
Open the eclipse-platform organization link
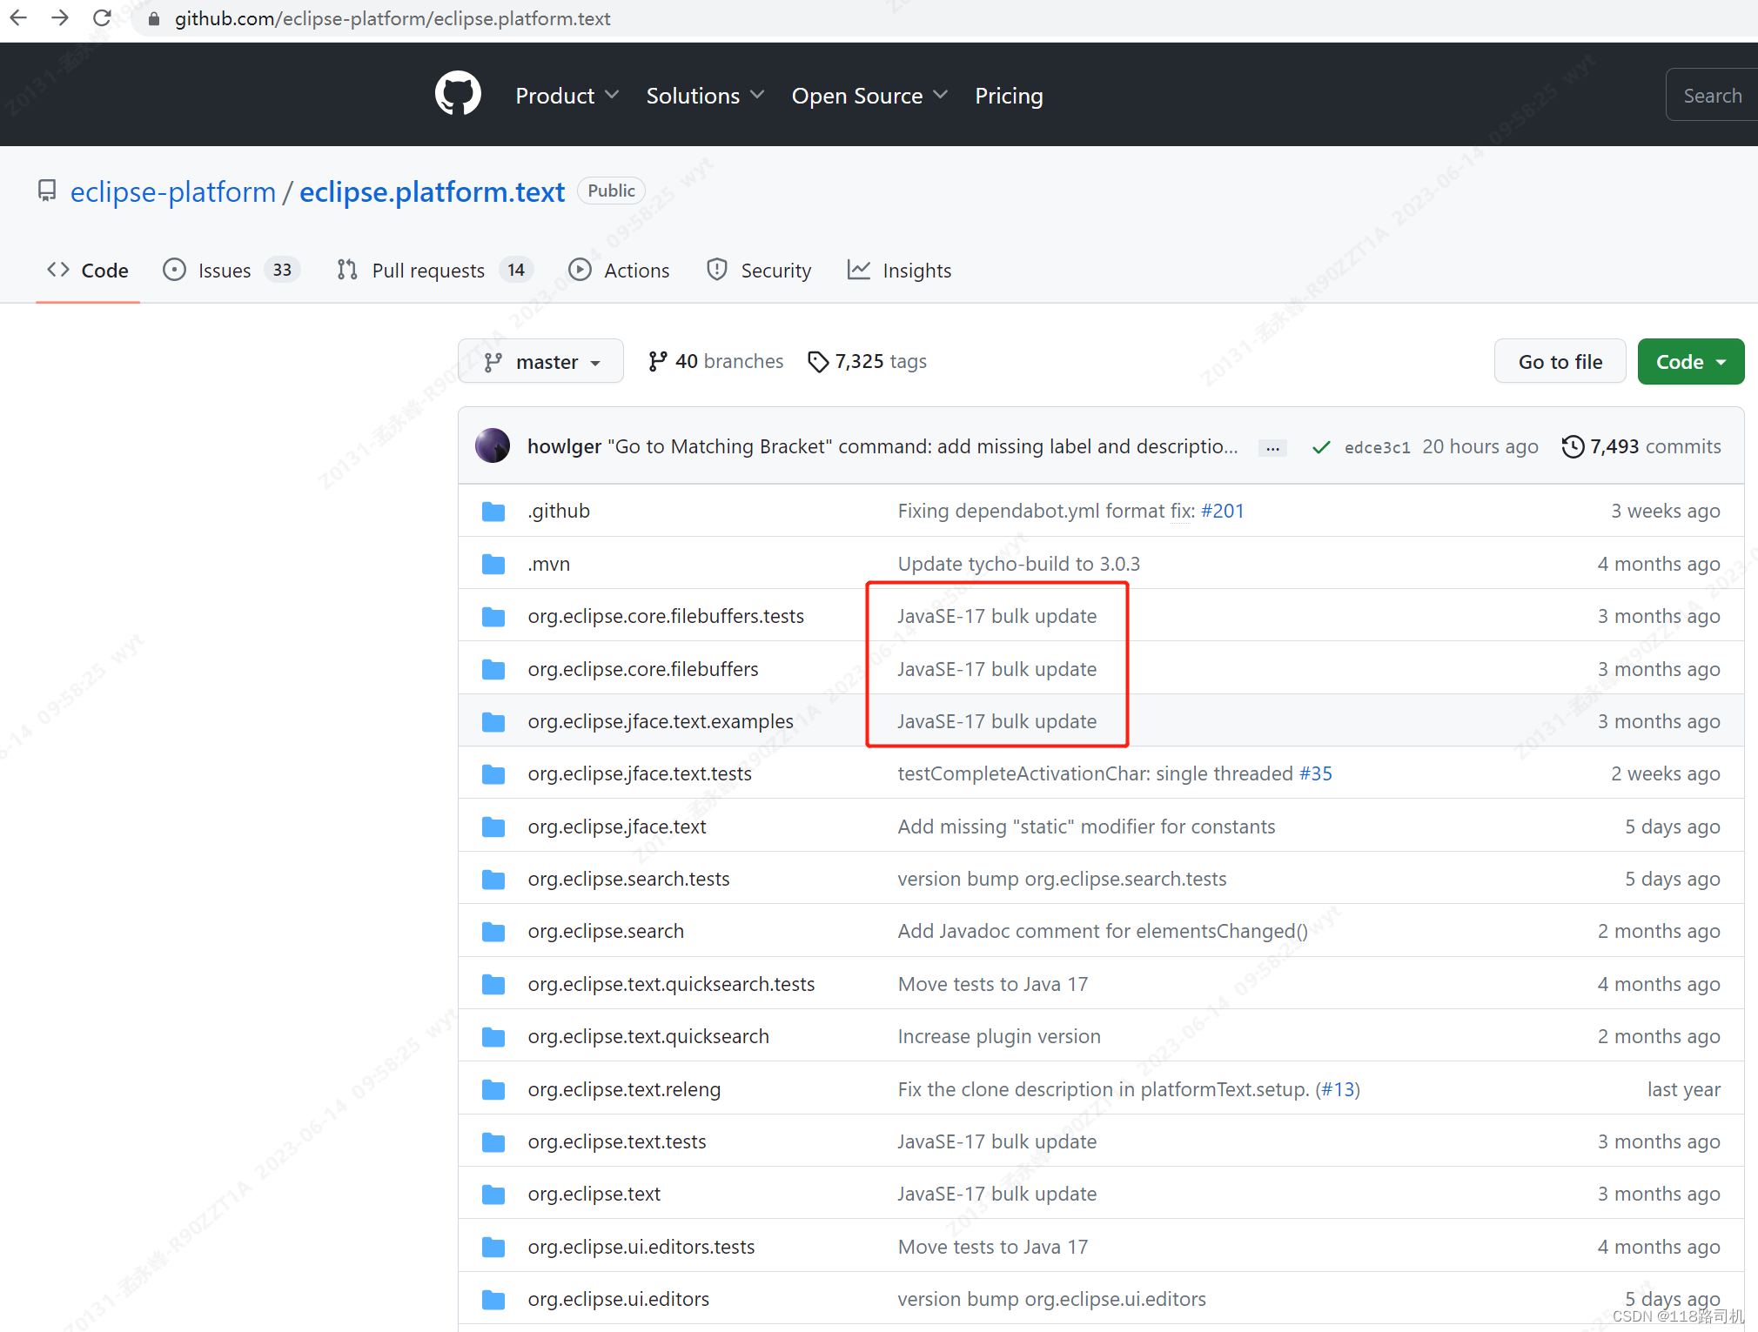[x=173, y=191]
